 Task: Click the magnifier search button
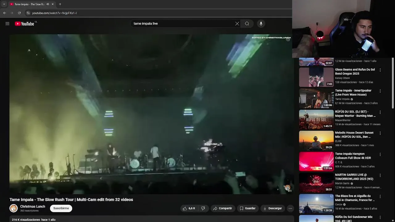pos(247,24)
